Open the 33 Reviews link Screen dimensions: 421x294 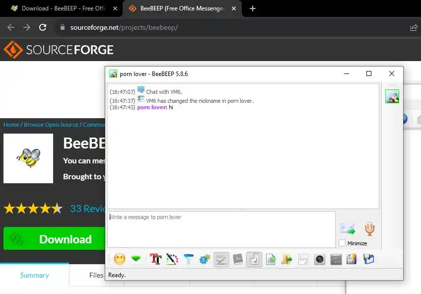tap(87, 209)
